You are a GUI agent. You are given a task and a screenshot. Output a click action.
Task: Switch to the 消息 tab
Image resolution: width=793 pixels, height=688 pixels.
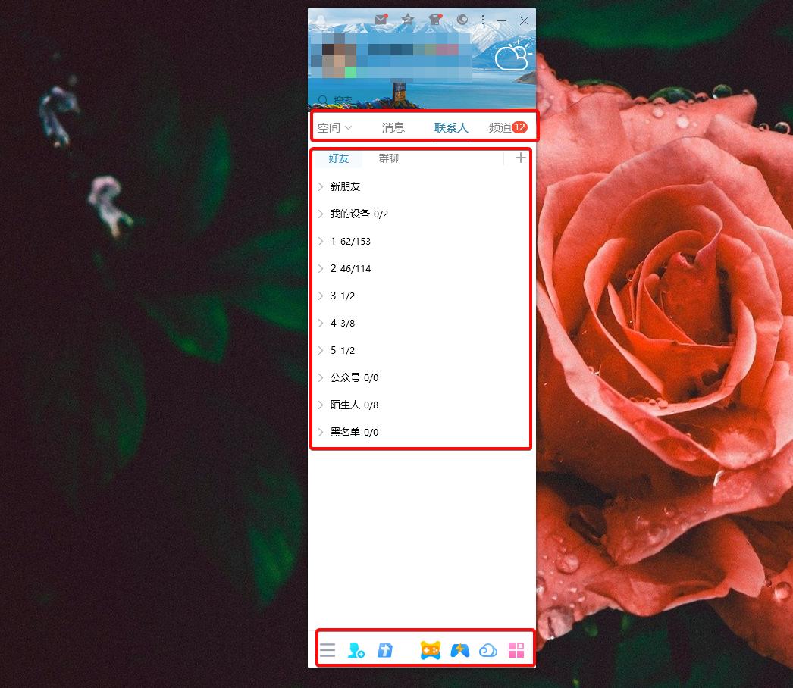click(x=393, y=128)
